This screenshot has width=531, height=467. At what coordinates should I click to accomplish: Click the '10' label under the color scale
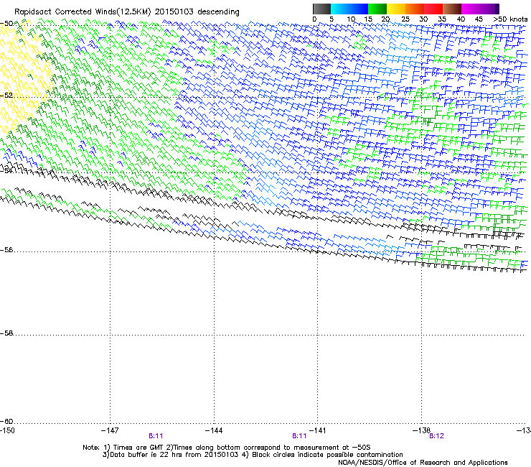351,19
